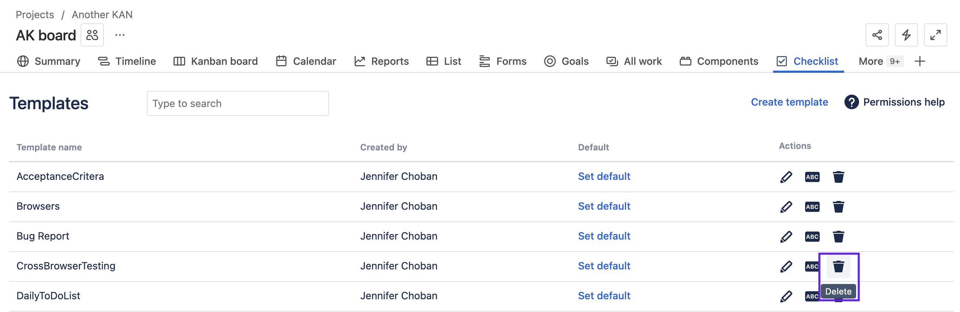Enter full screen with expand icon
960x312 pixels.
pos(935,35)
